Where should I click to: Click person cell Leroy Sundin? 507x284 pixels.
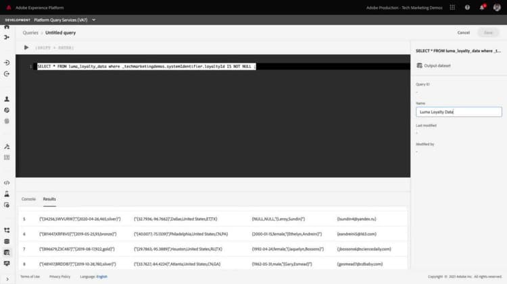(x=279, y=219)
